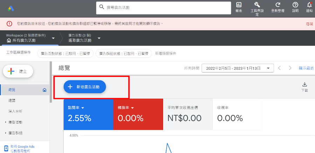Click the mobile app phone icon
This screenshot has height=153, width=315.
[x=6, y=148]
